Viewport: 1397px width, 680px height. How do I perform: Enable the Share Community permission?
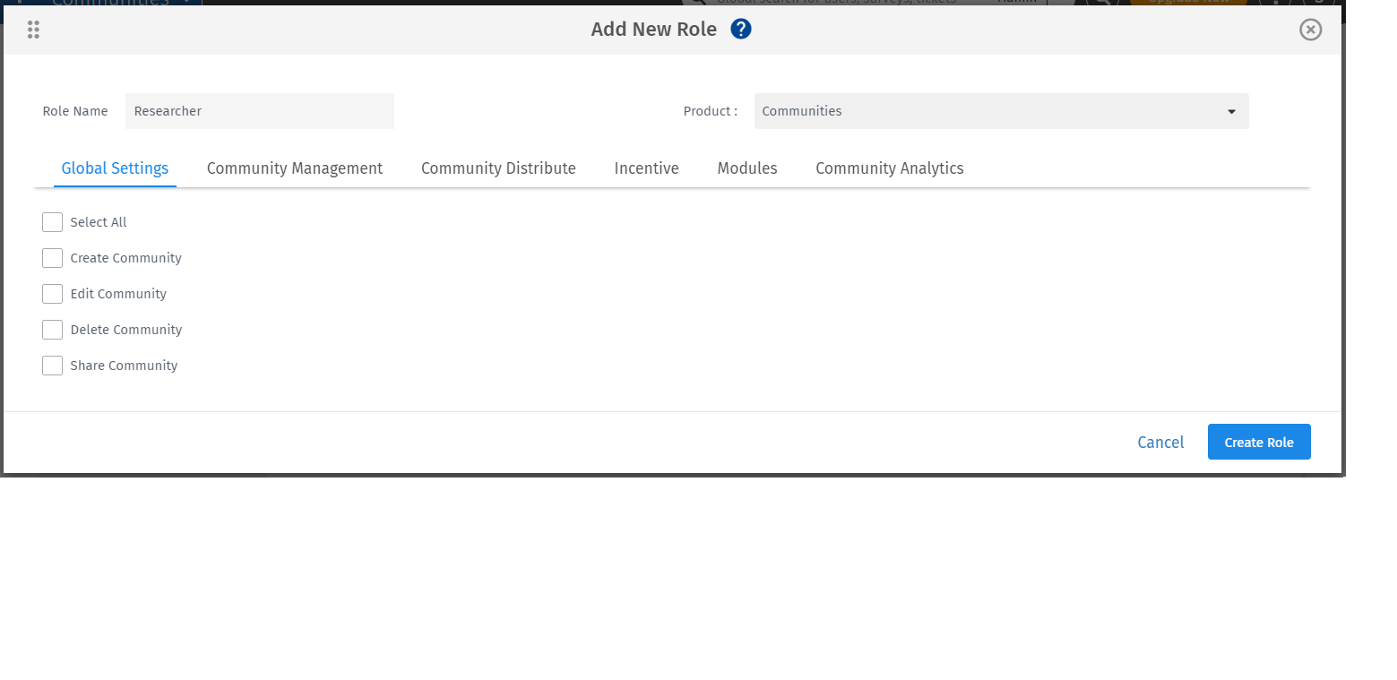(52, 366)
